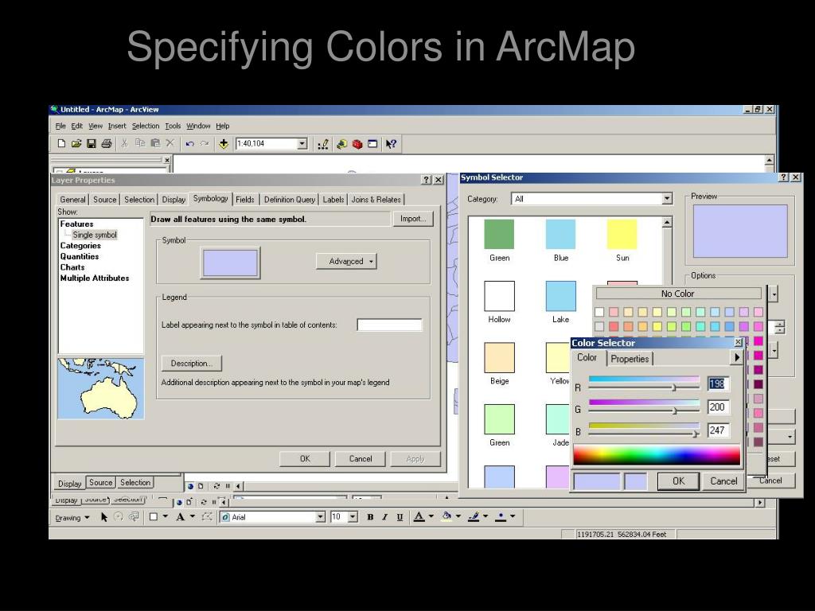Open the Drawing menu dropdown
Image resolution: width=815 pixels, height=611 pixels.
[x=72, y=517]
